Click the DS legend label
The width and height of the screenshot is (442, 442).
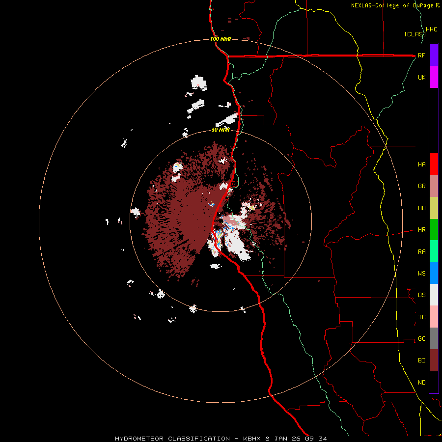(421, 295)
